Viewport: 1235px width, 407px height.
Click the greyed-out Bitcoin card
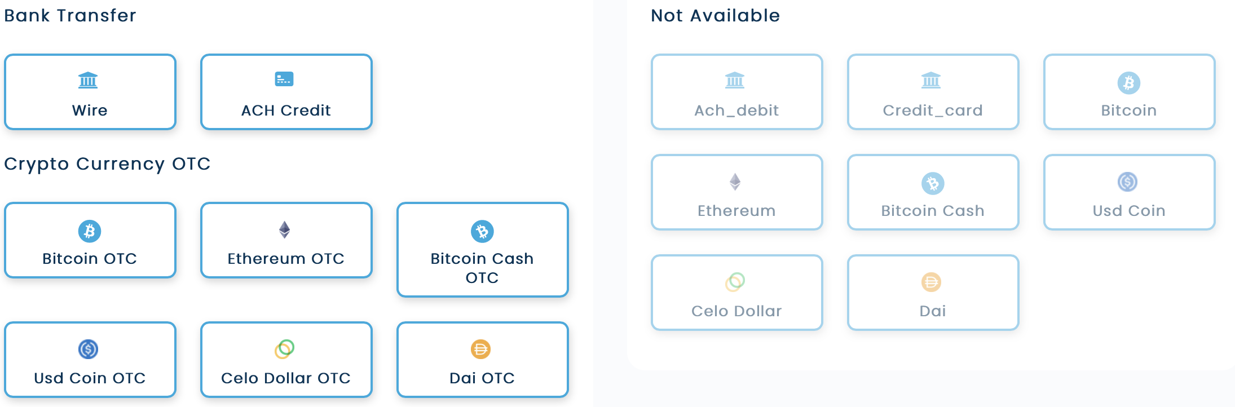pos(1130,92)
